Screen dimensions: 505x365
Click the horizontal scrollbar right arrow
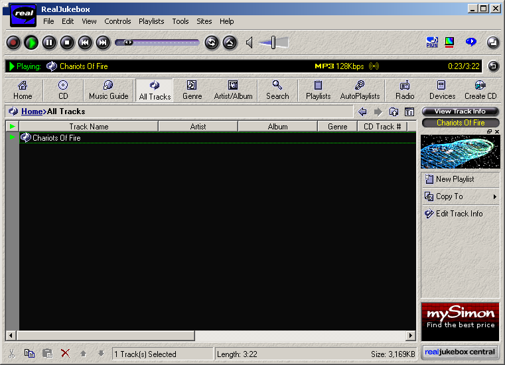pos(410,336)
